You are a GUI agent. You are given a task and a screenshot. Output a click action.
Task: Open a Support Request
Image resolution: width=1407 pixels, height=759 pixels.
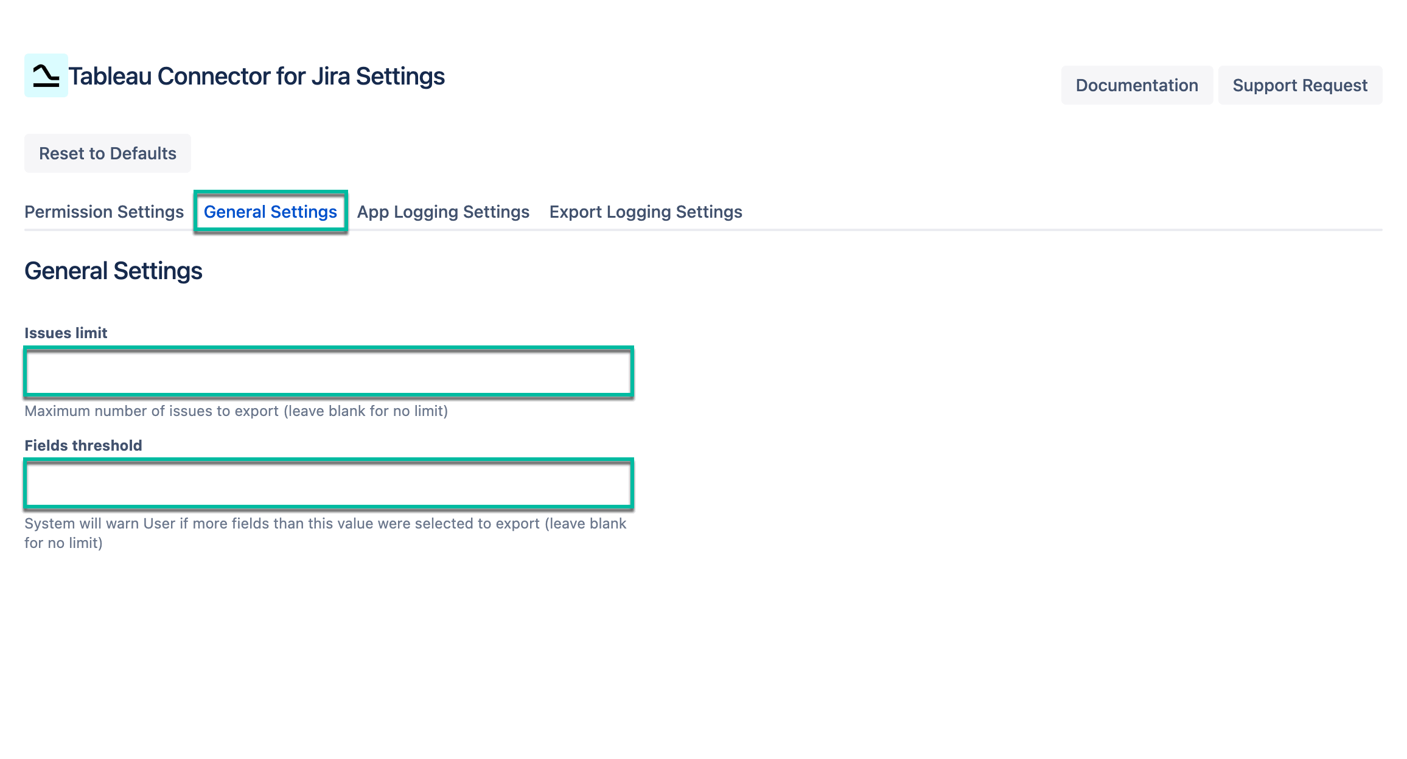coord(1300,85)
